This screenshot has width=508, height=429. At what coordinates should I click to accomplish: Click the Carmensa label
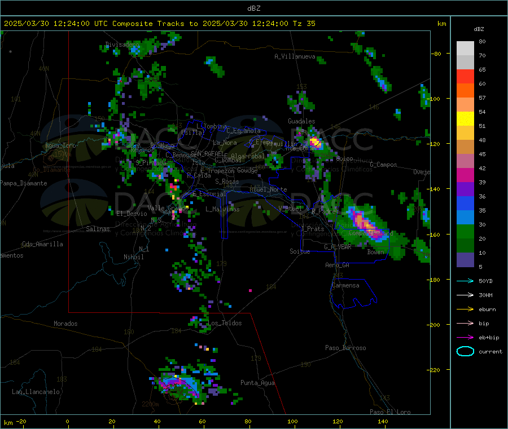(345, 285)
